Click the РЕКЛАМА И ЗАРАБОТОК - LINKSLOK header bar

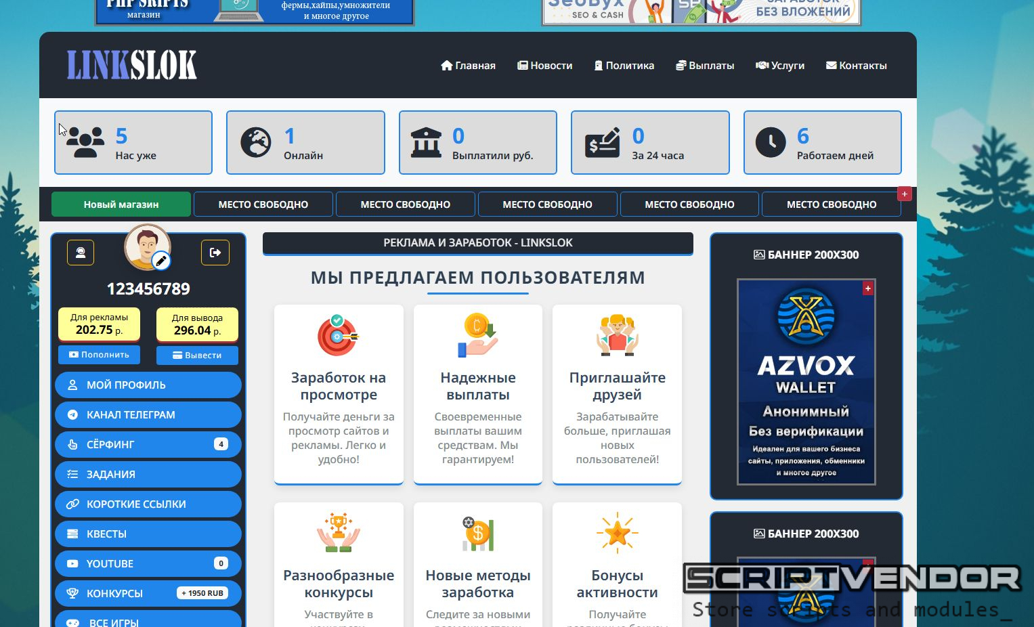[478, 243]
